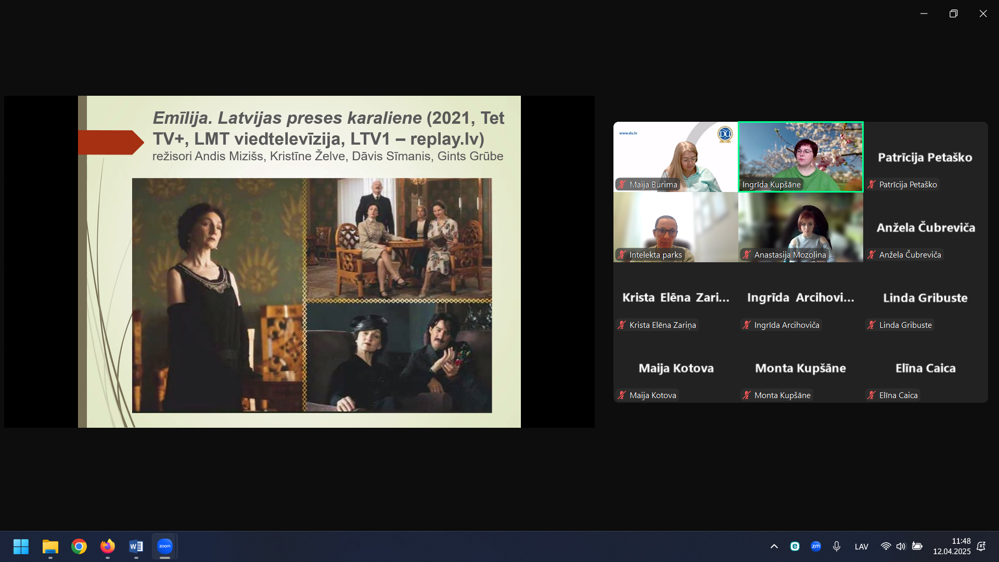Viewport: 999px width, 562px height.
Task: Open the clock and date flyout
Action: point(951,546)
